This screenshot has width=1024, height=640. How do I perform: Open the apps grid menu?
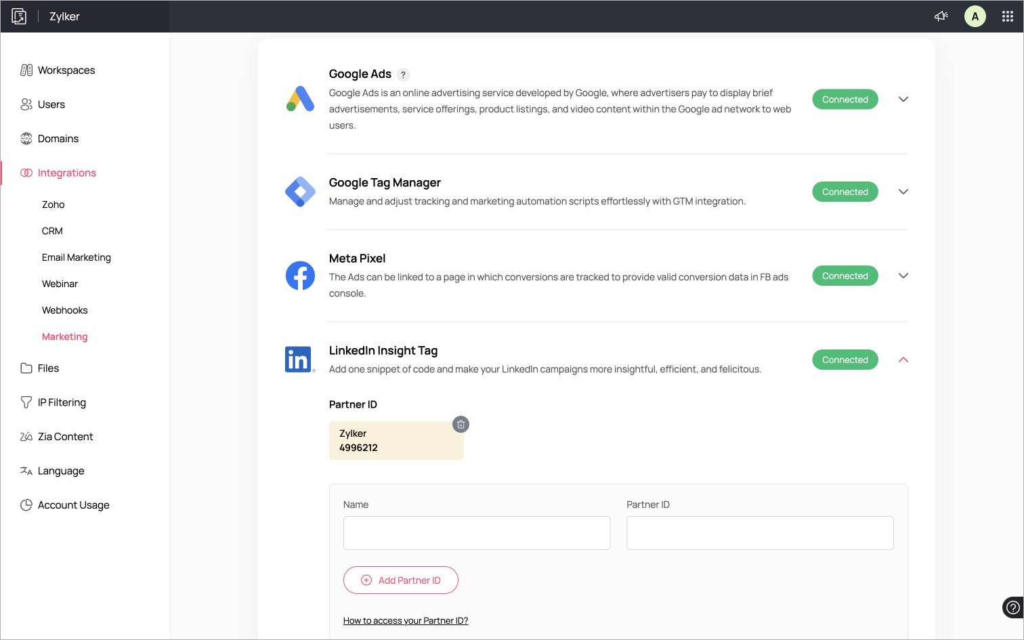tap(1008, 16)
